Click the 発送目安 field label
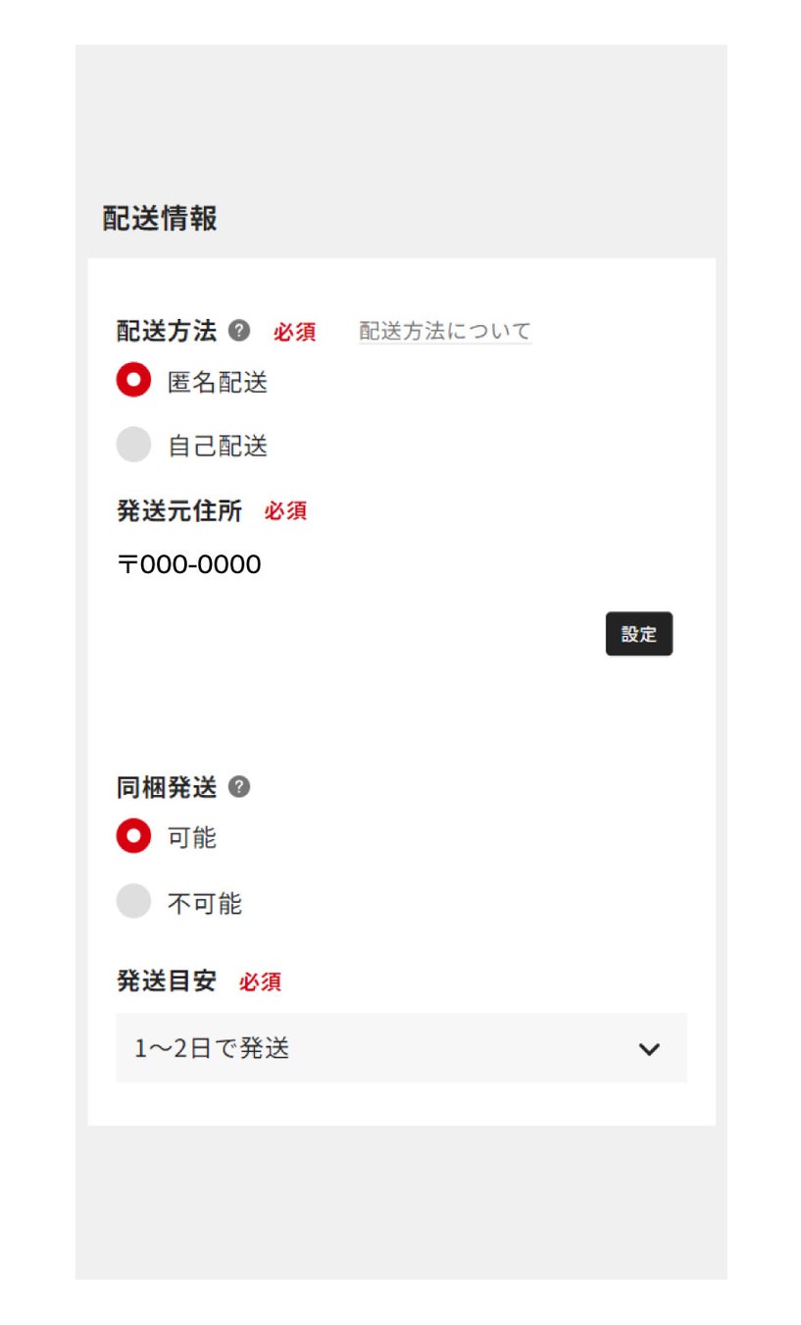801x1325 pixels. tap(167, 980)
